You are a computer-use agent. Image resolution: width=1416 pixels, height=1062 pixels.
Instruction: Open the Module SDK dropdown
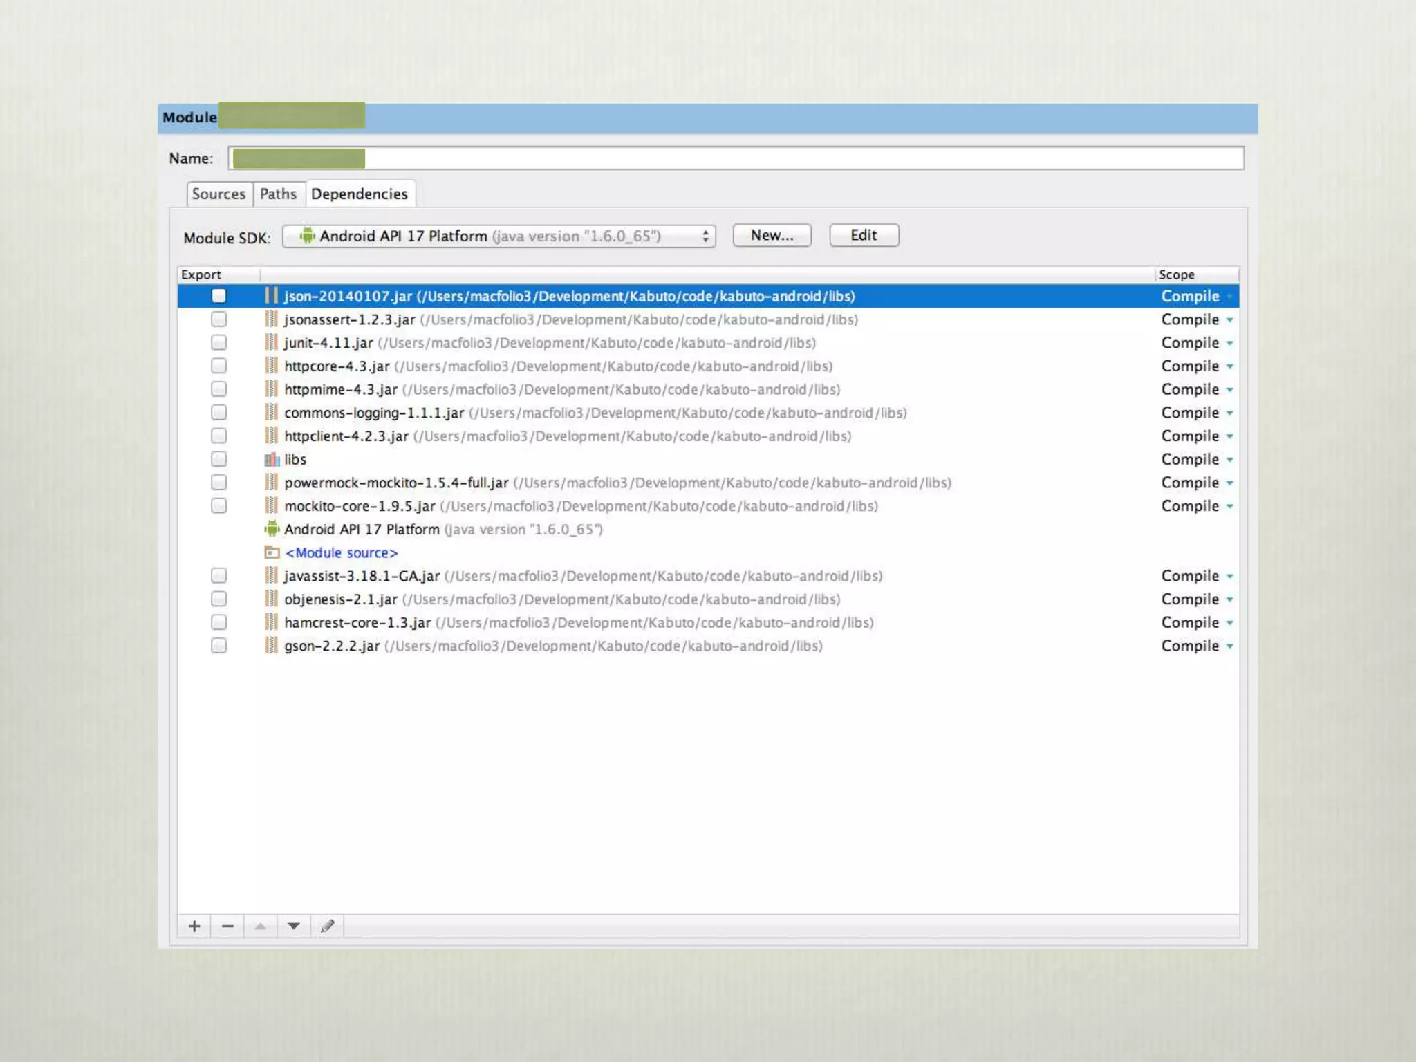[499, 236]
